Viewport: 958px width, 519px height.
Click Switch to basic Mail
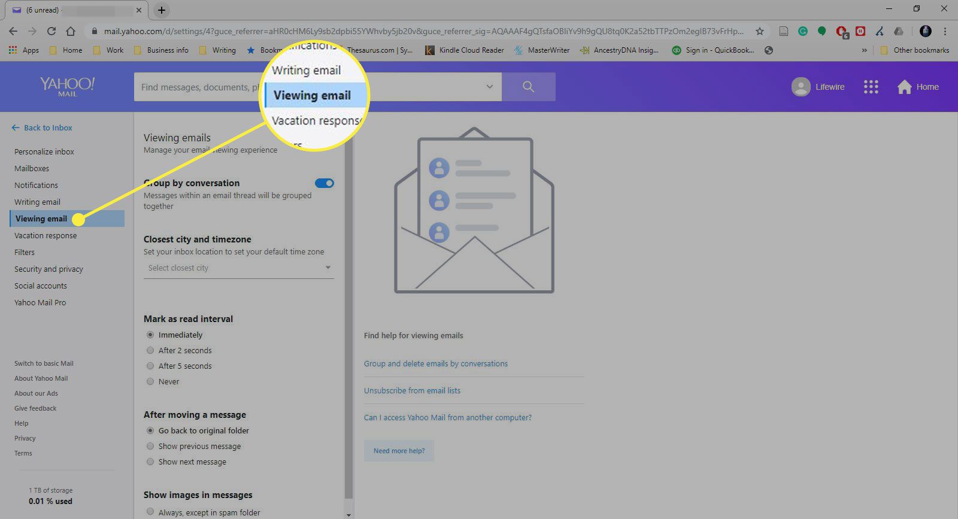tap(44, 363)
